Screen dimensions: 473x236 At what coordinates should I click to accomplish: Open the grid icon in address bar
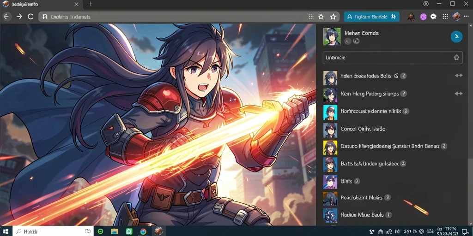point(311,17)
